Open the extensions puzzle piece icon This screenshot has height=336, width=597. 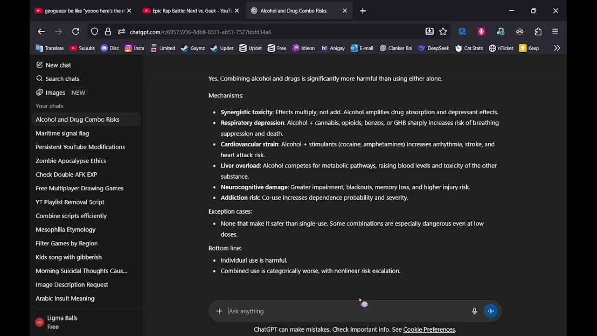click(x=538, y=32)
